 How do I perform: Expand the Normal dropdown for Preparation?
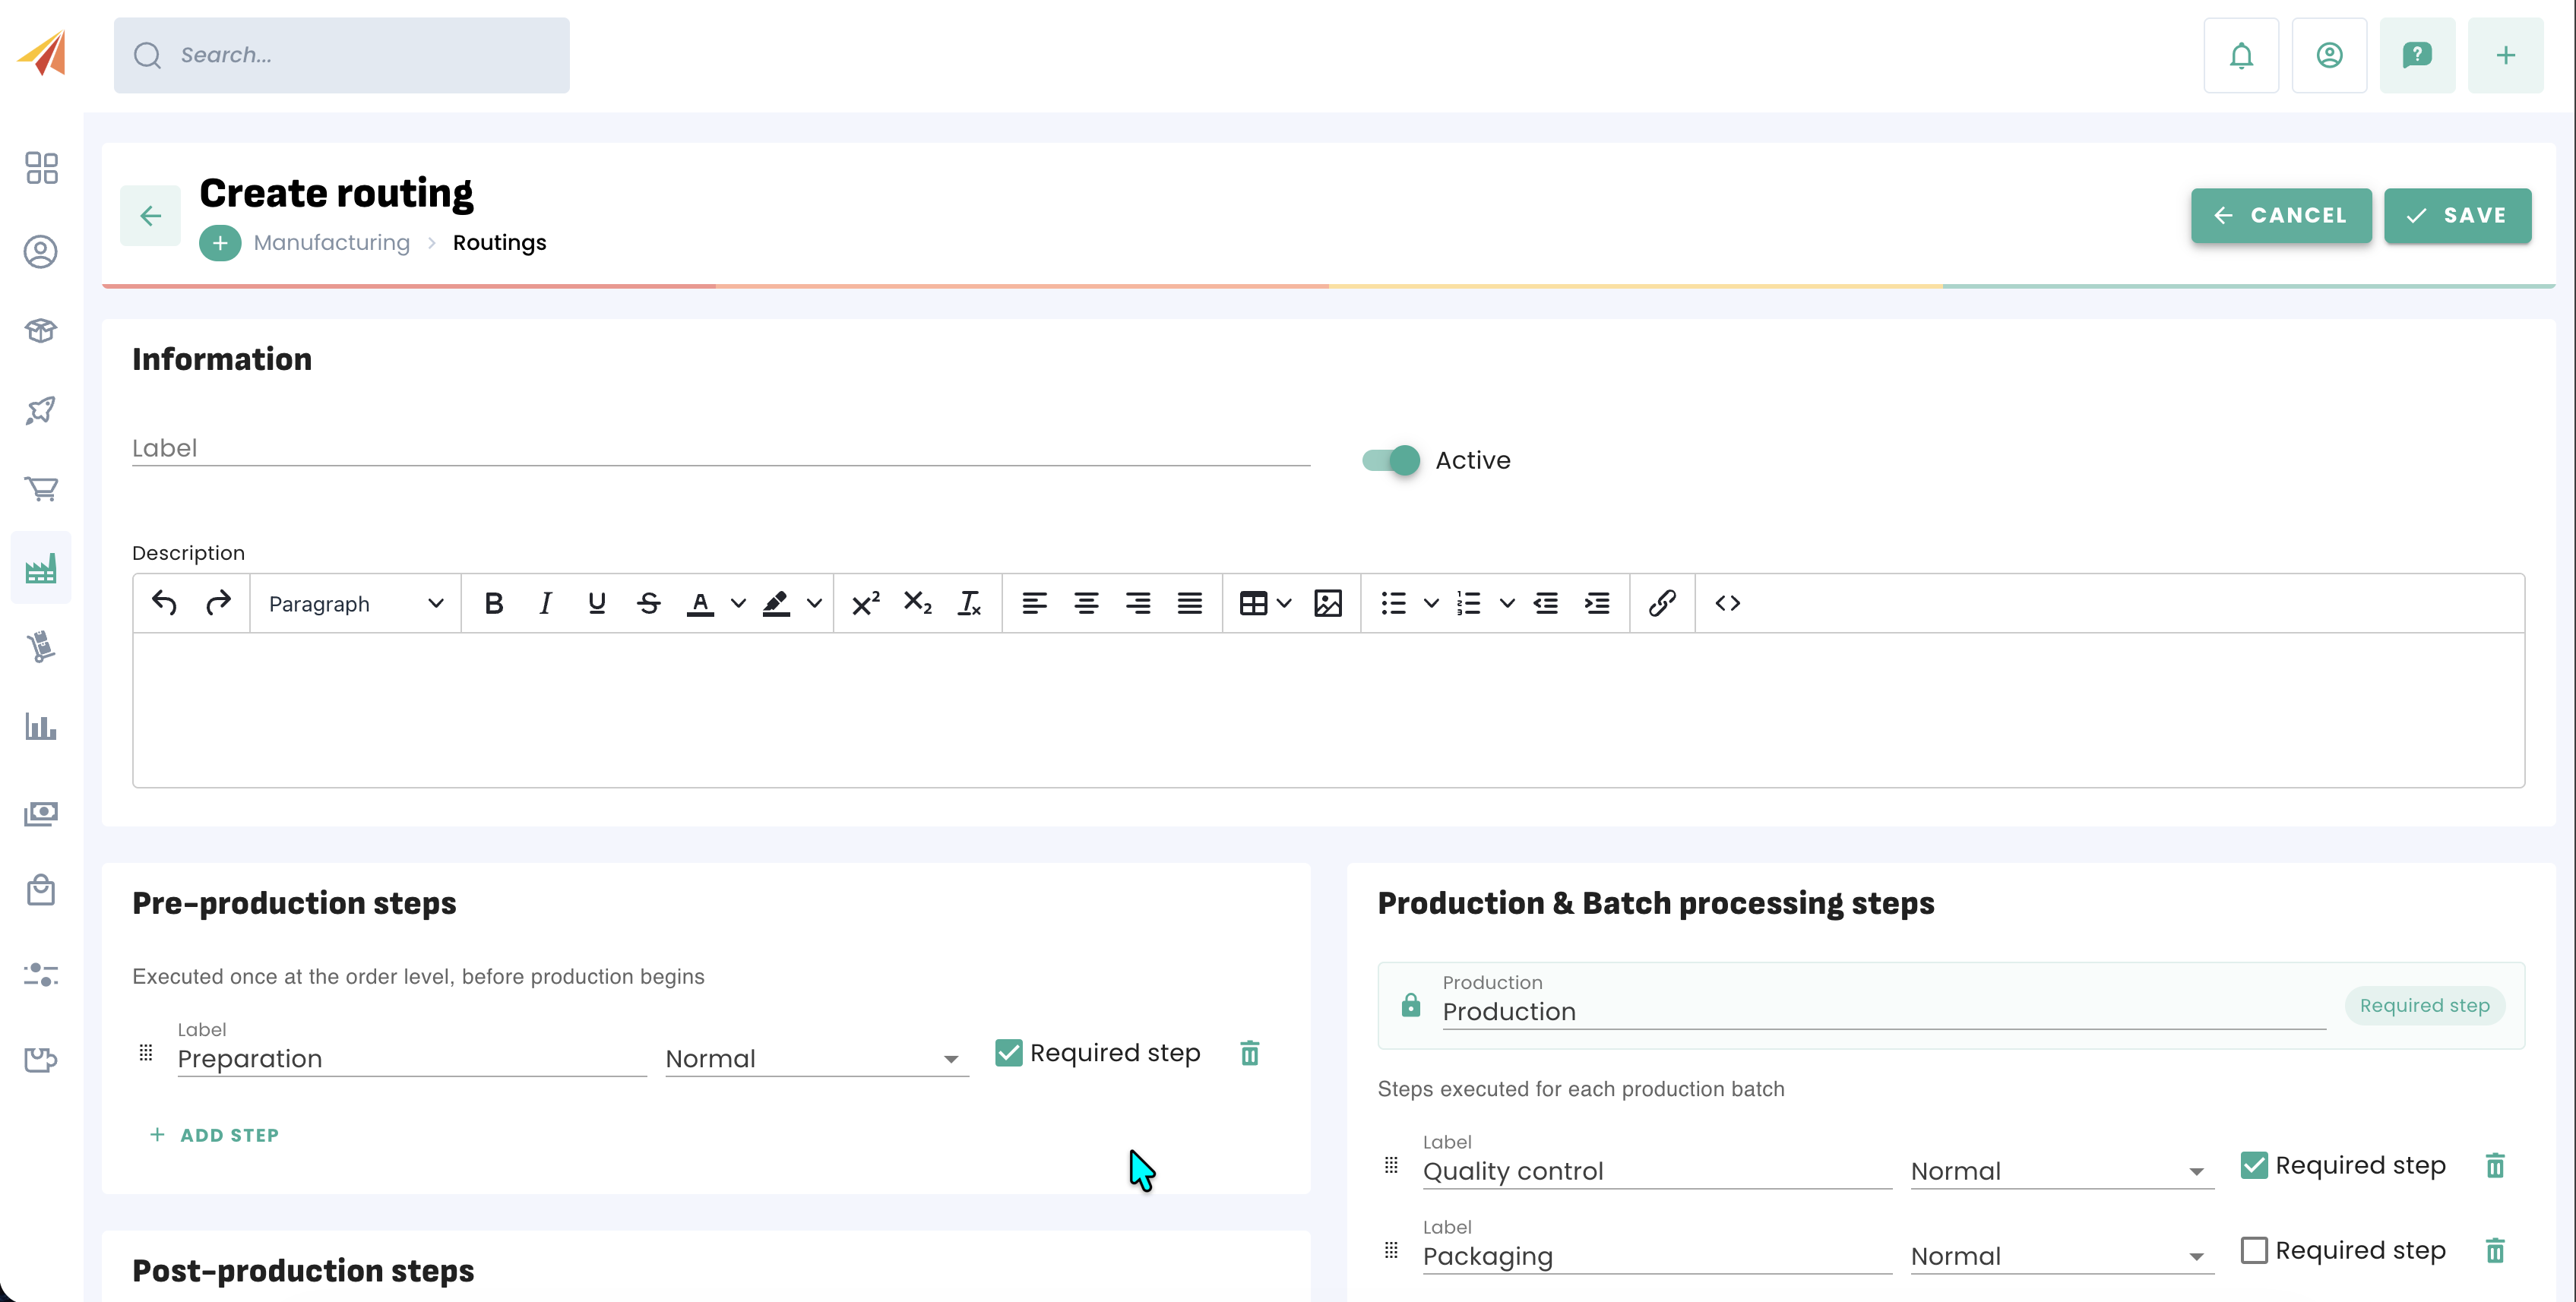[816, 1058]
